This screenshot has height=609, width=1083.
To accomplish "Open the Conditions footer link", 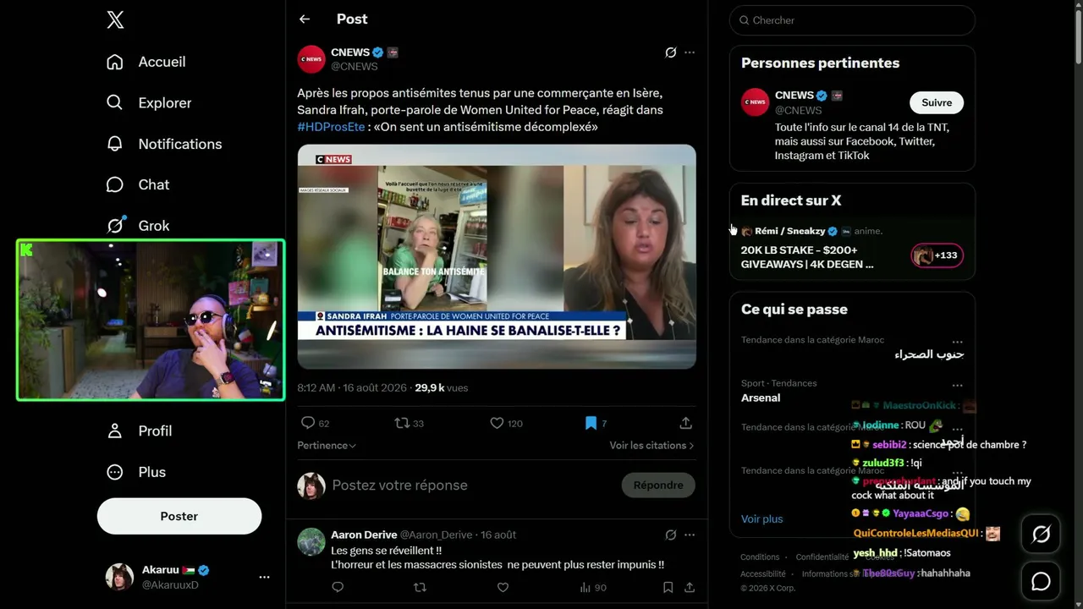I will pos(760,557).
